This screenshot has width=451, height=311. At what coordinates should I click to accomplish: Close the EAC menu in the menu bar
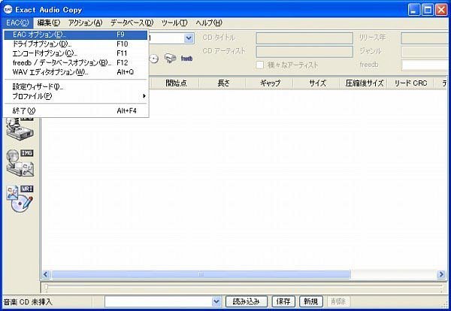tap(17, 23)
